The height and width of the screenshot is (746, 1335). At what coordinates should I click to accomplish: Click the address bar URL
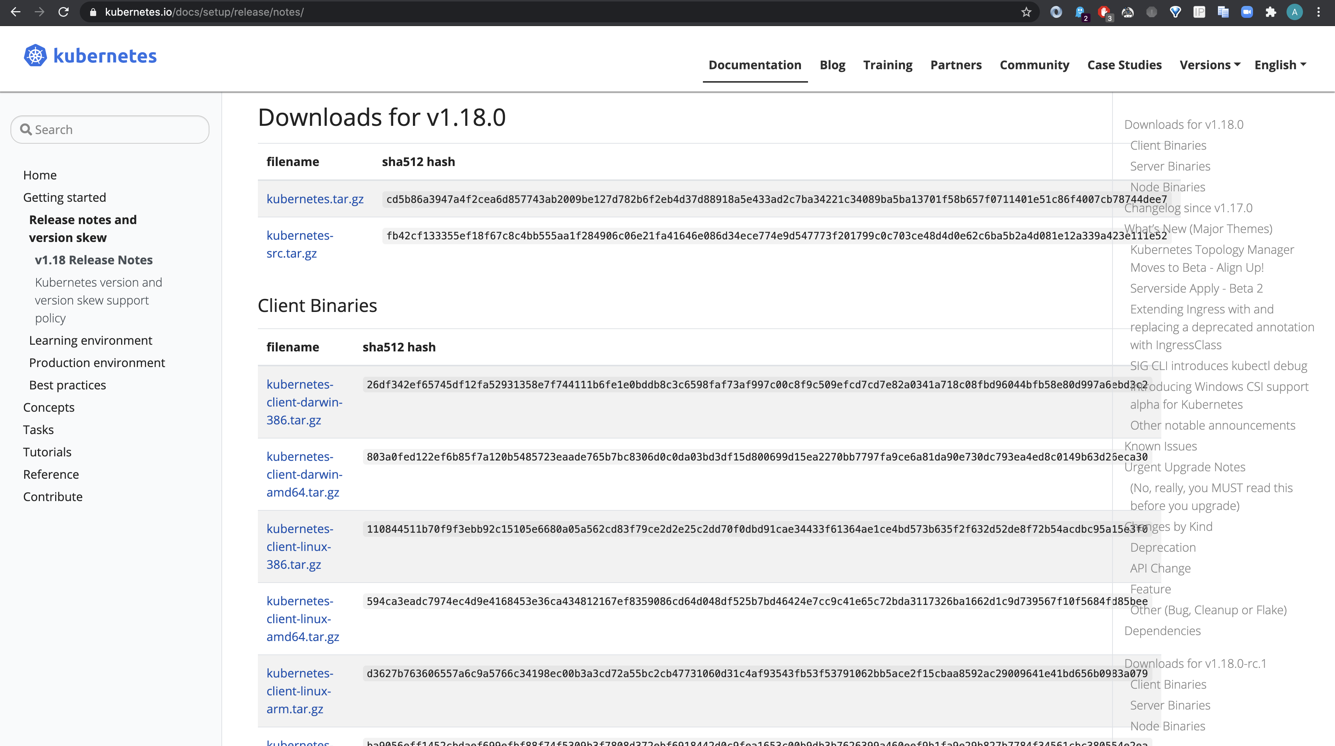pyautogui.click(x=204, y=12)
